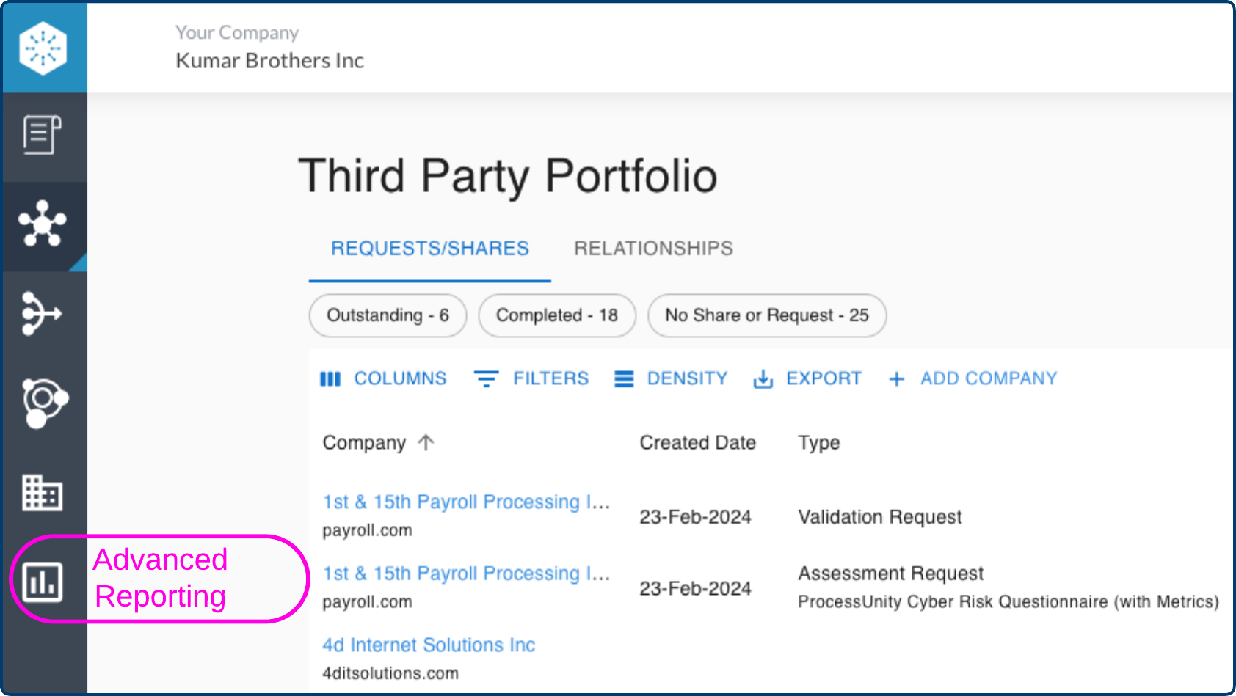Click the hexagon app logo at top left
This screenshot has height=696, width=1236.
(x=43, y=46)
